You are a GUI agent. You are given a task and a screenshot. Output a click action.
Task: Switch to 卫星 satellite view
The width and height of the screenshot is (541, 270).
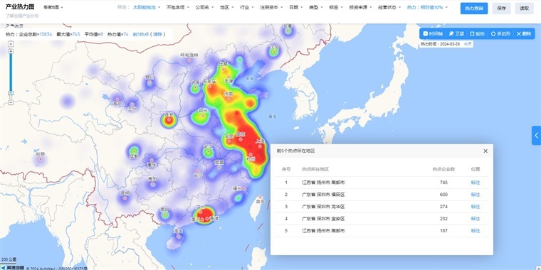coord(456,34)
